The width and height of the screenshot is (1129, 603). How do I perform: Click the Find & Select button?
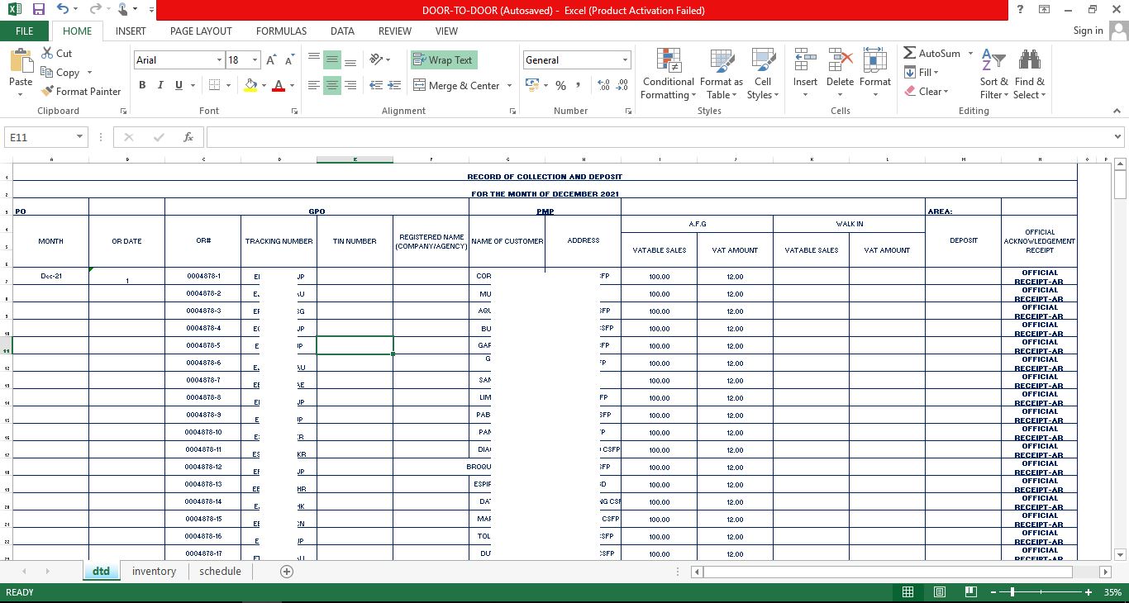pos(1030,74)
